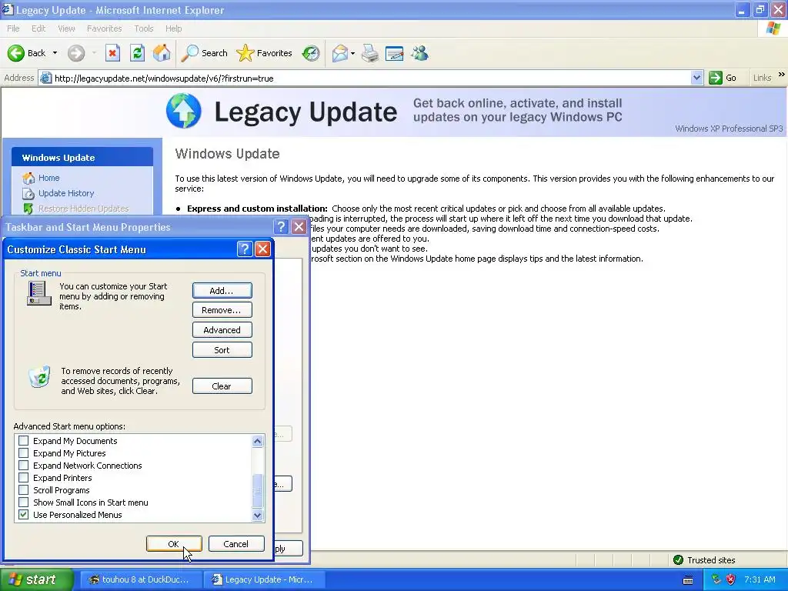Click the Sort button
This screenshot has width=788, height=591.
222,350
